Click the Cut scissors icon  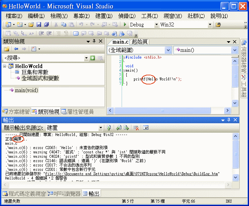[x=56, y=24]
